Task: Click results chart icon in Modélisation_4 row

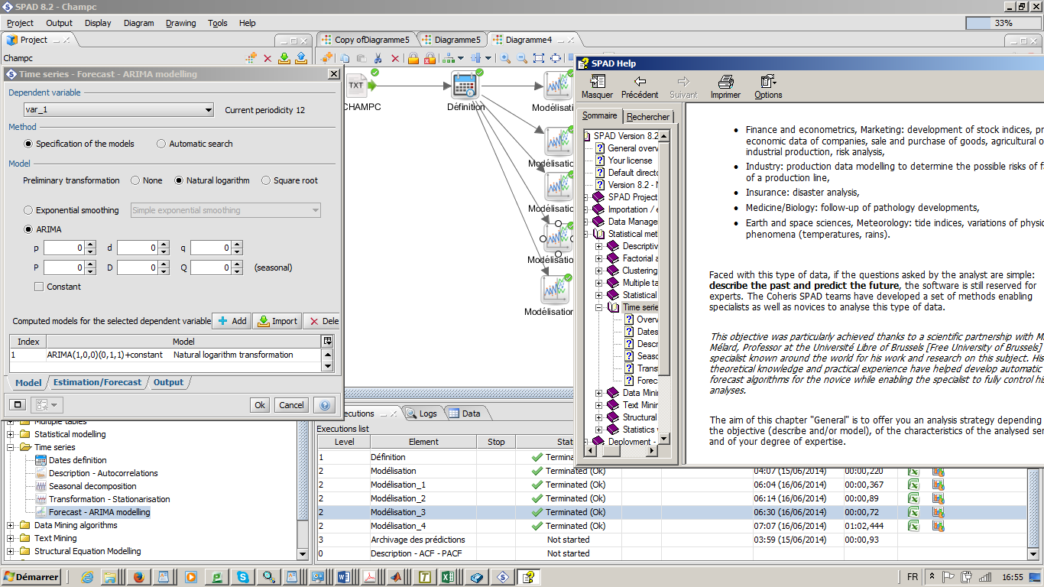Action: pyautogui.click(x=939, y=526)
